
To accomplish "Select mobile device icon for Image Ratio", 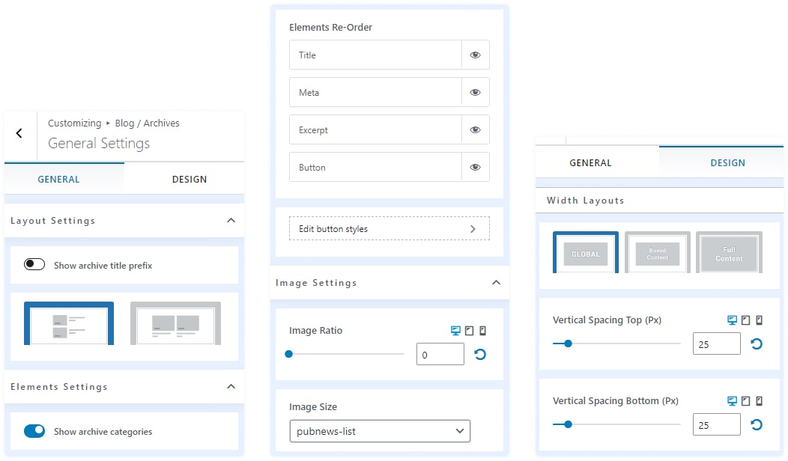I will click(482, 331).
